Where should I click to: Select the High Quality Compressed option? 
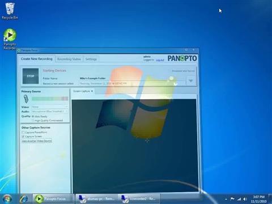[33, 120]
